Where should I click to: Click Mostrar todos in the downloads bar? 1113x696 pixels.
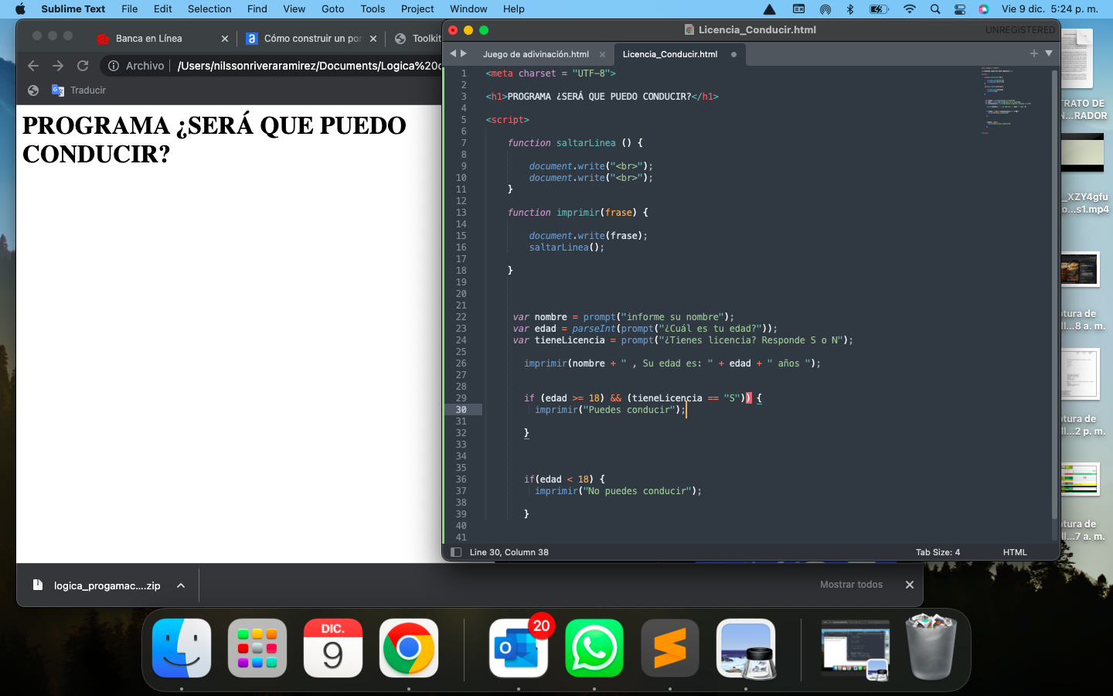click(851, 585)
